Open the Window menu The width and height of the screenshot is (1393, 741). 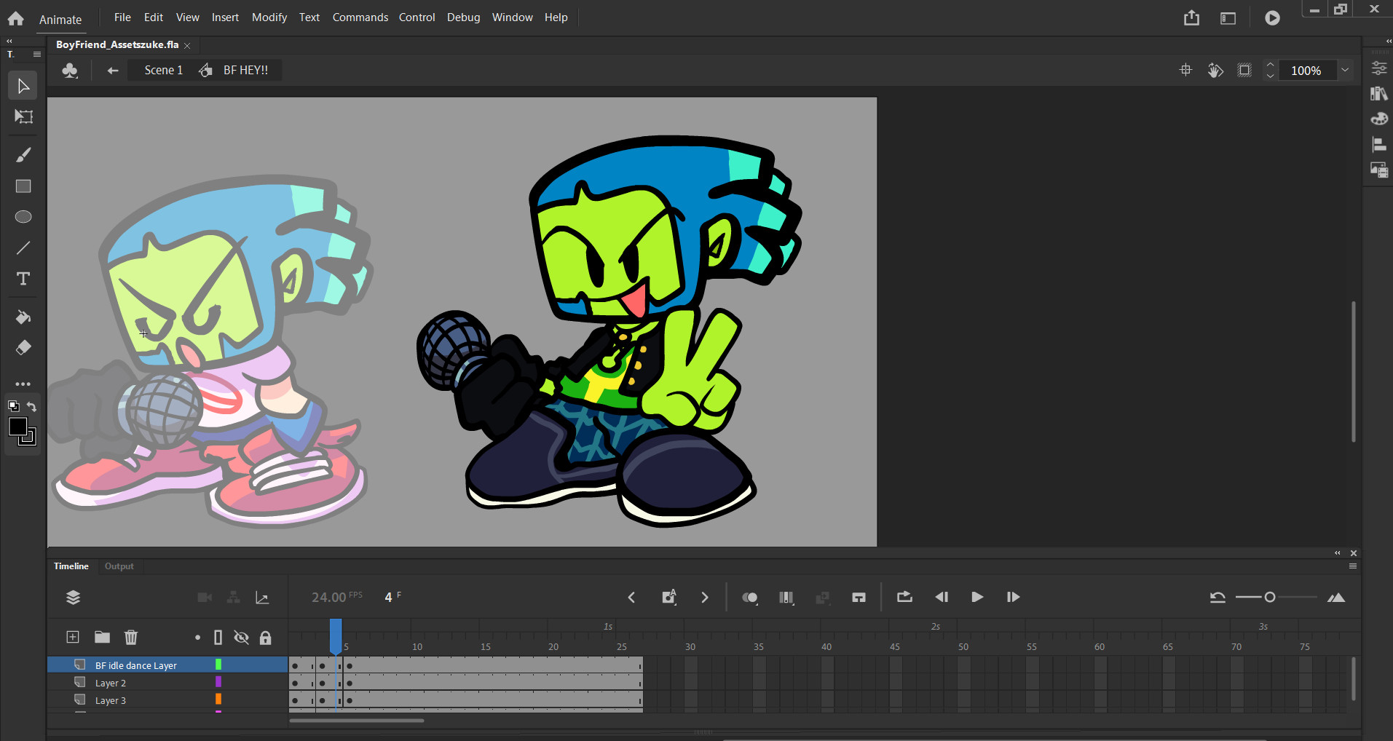tap(512, 17)
